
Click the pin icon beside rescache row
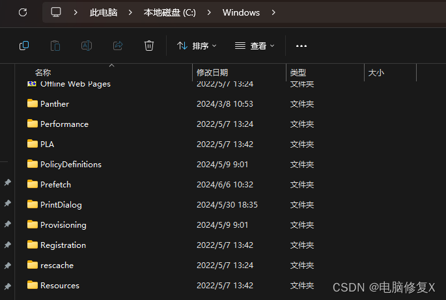pyautogui.click(x=8, y=266)
